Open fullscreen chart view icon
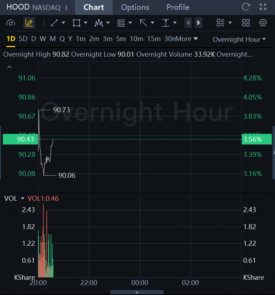The width and height of the screenshot is (275, 295). pyautogui.click(x=263, y=7)
